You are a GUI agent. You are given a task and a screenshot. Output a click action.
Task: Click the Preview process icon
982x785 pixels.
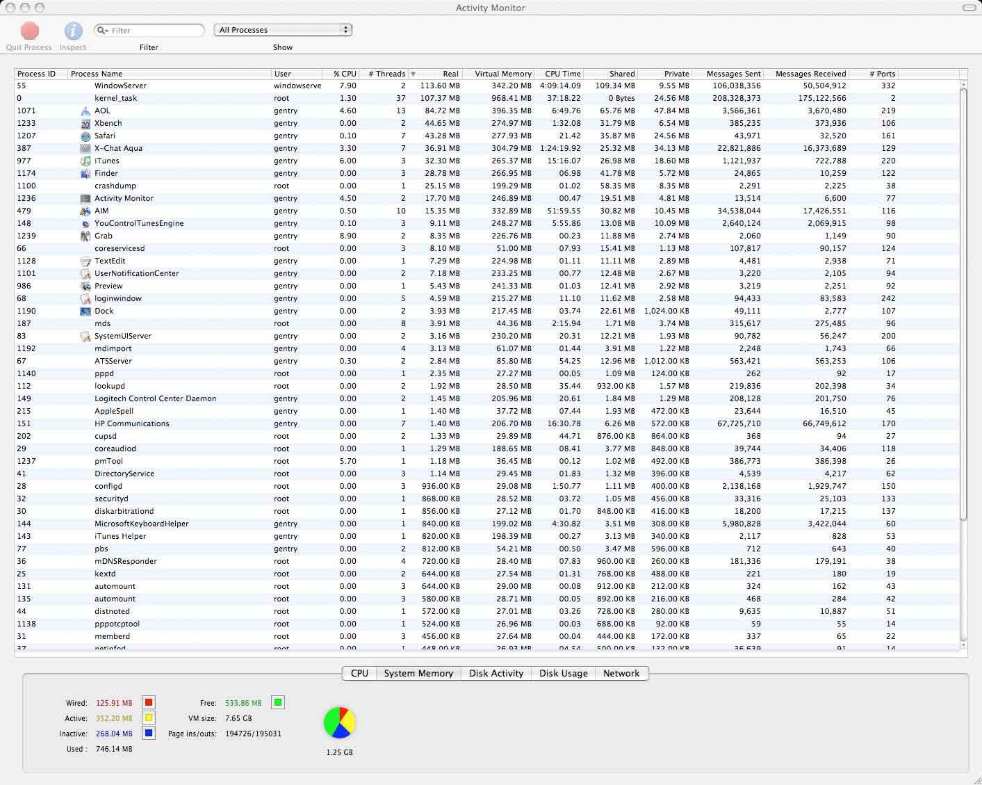pos(85,286)
